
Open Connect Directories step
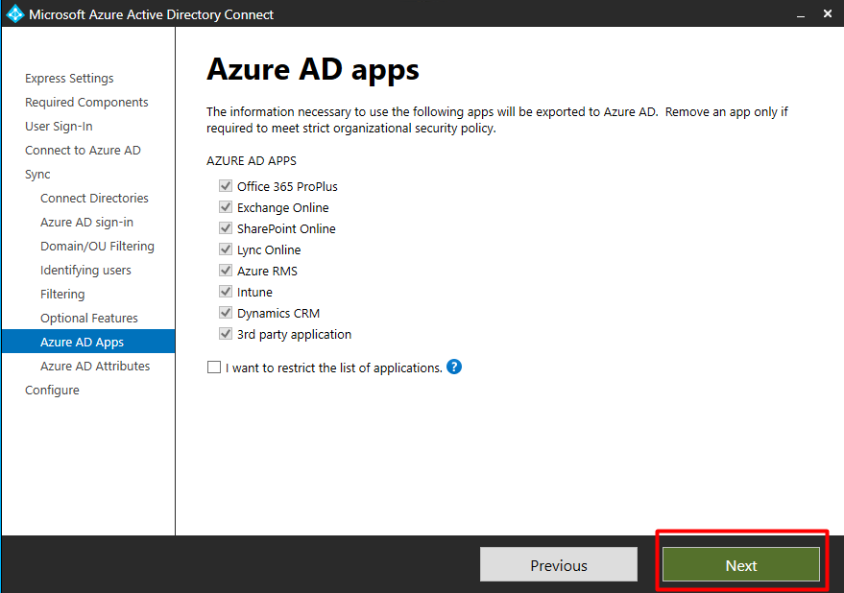tap(94, 198)
